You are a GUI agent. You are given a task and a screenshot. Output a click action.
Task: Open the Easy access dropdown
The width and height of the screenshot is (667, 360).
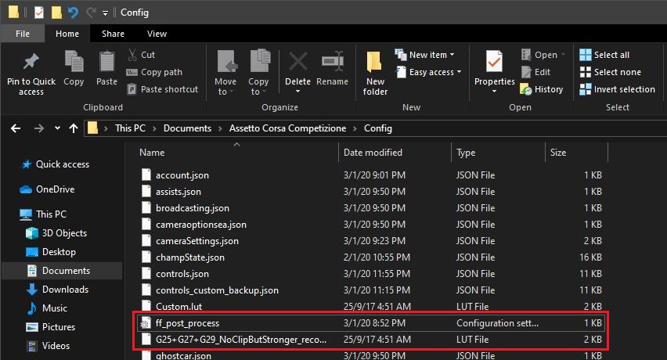click(434, 72)
